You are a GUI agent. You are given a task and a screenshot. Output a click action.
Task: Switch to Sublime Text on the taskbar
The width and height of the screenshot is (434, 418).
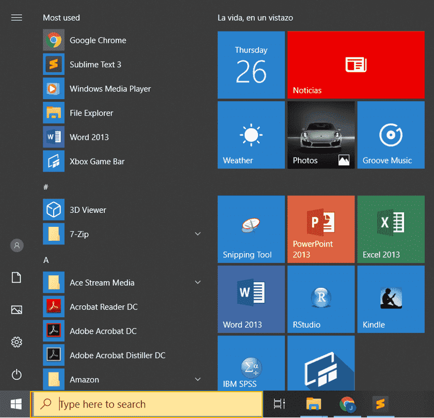point(380,404)
